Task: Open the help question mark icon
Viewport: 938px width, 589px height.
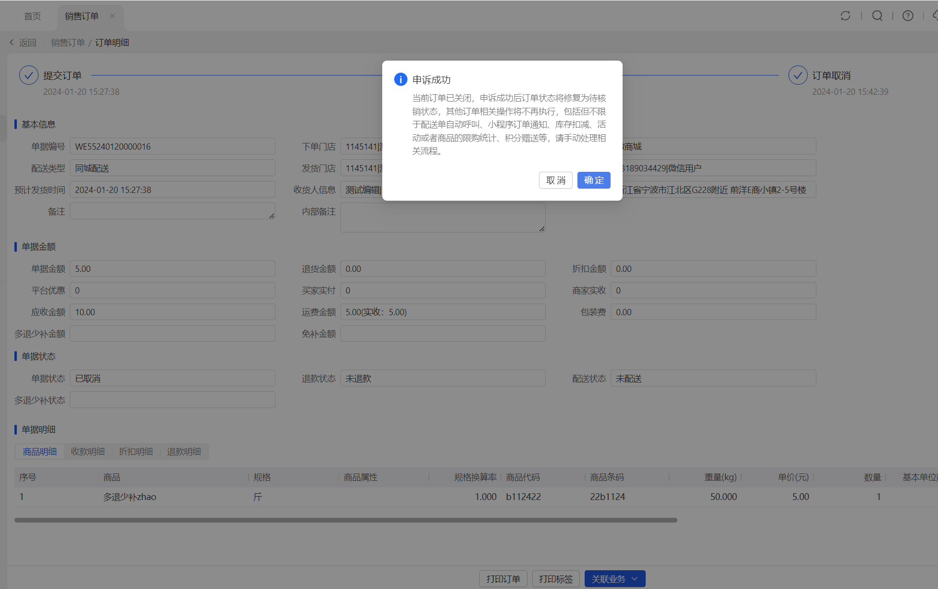Action: coord(908,16)
